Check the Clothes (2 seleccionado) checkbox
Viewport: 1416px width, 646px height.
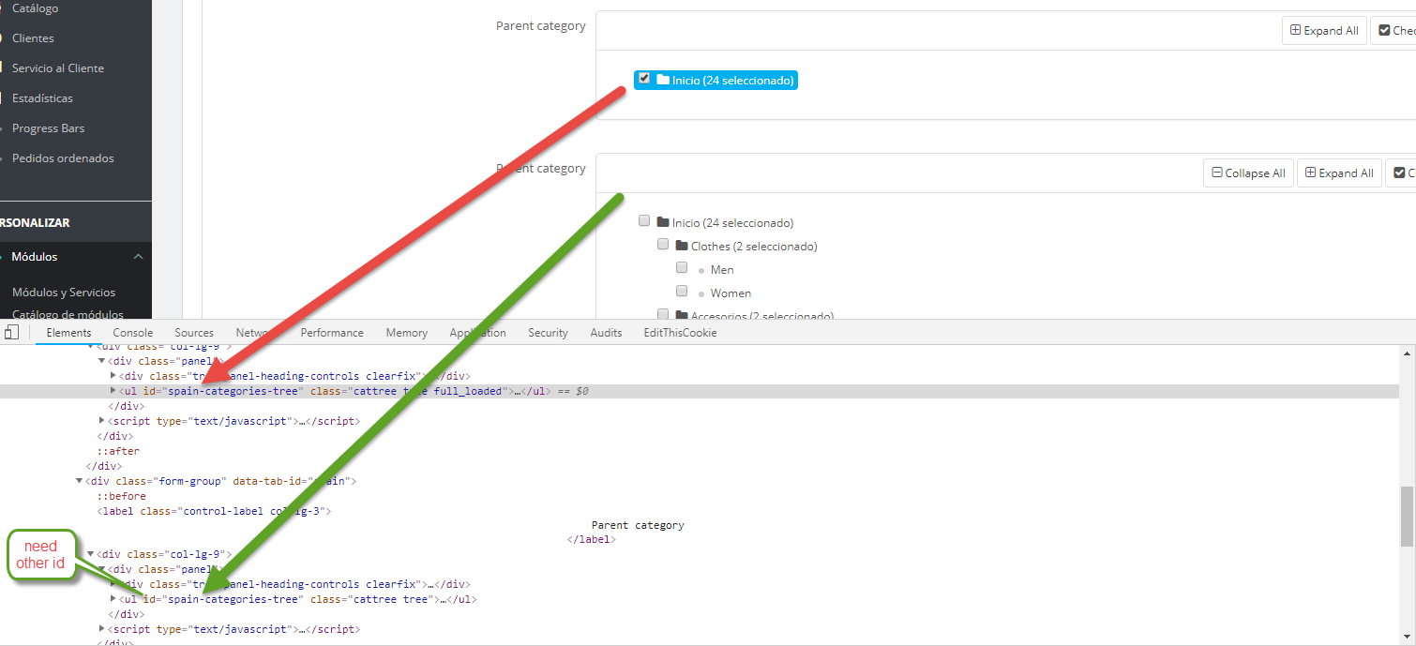(663, 245)
